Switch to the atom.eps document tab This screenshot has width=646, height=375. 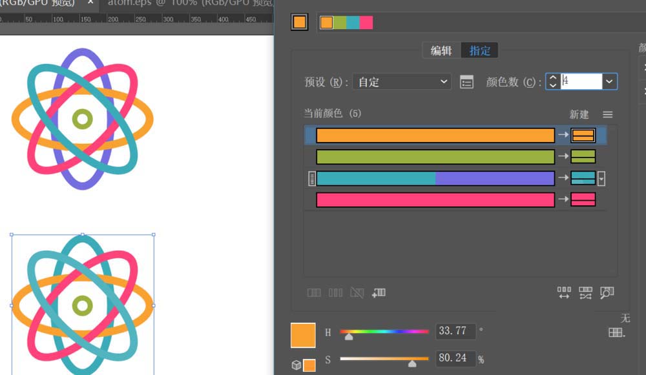click(x=191, y=3)
